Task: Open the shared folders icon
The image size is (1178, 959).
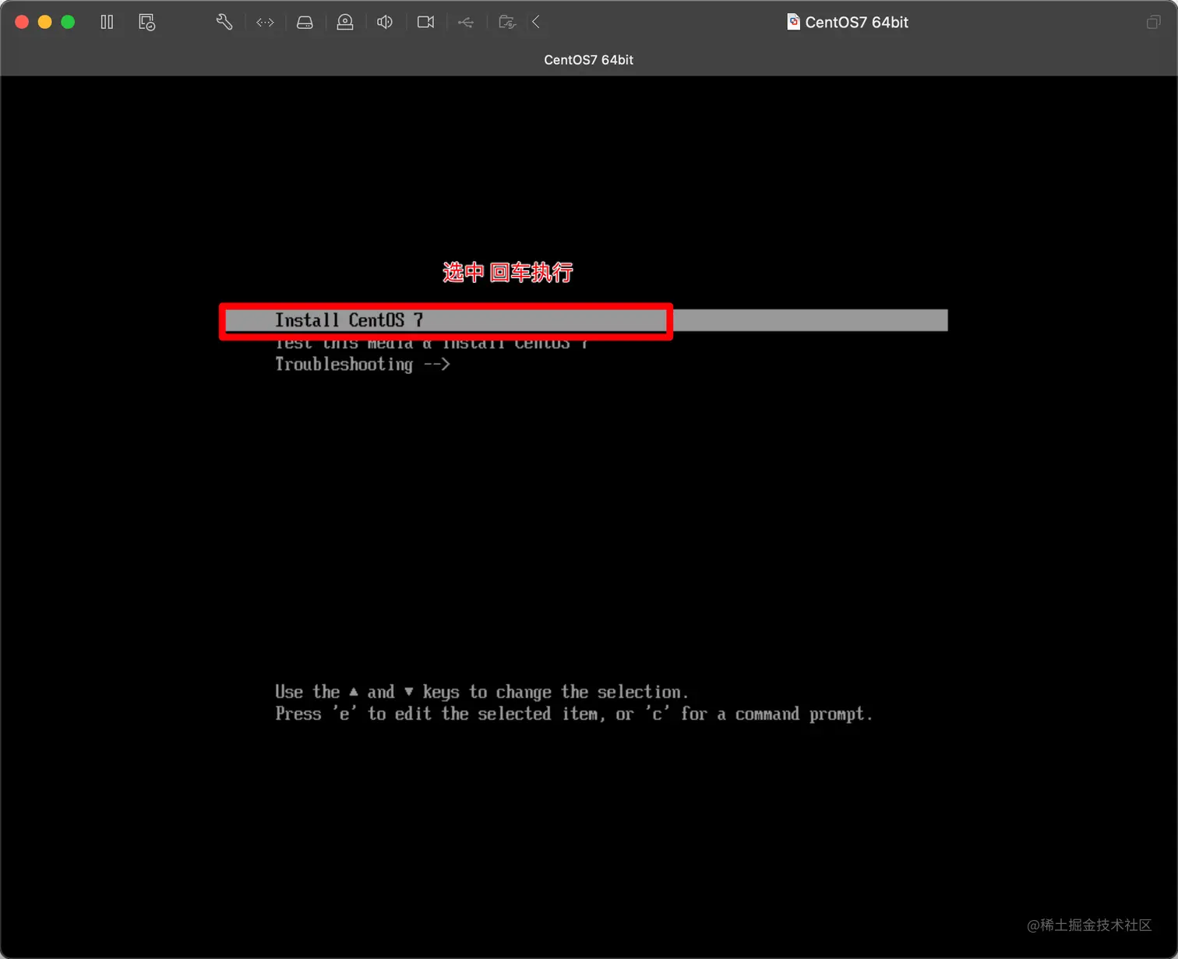Action: [x=507, y=22]
